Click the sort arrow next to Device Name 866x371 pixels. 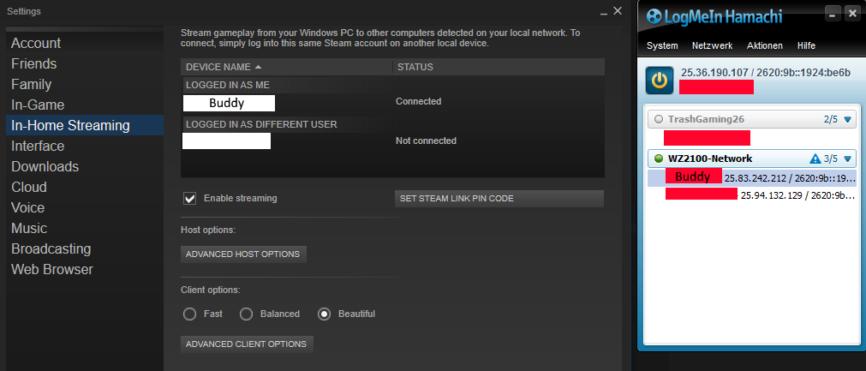[258, 67]
